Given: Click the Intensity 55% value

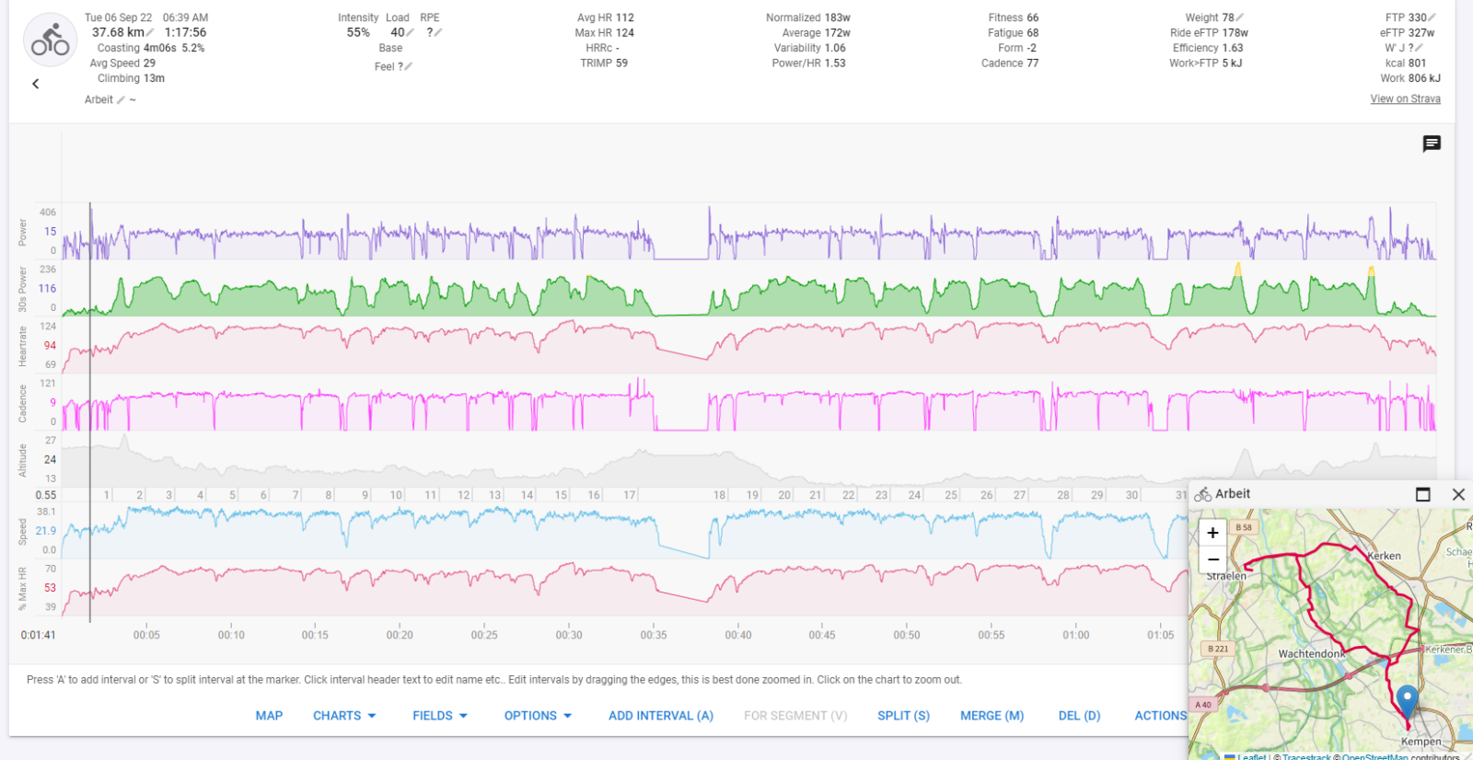Looking at the screenshot, I should 358,33.
